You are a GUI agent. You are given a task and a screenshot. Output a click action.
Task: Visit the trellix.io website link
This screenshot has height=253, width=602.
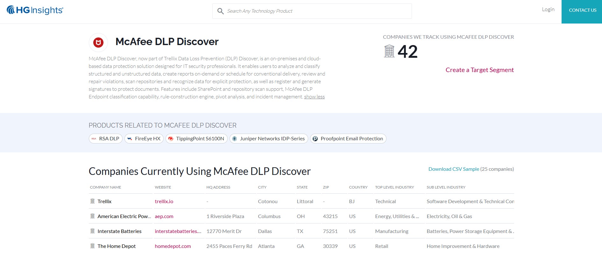click(x=164, y=202)
